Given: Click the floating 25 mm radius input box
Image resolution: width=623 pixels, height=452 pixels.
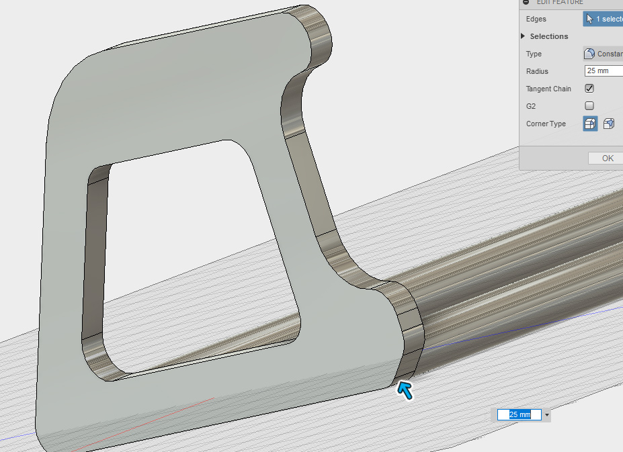Looking at the screenshot, I should point(519,415).
